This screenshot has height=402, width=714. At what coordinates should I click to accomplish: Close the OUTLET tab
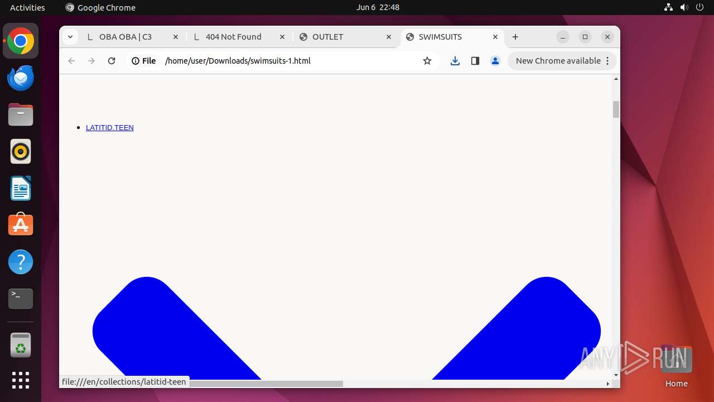(389, 37)
